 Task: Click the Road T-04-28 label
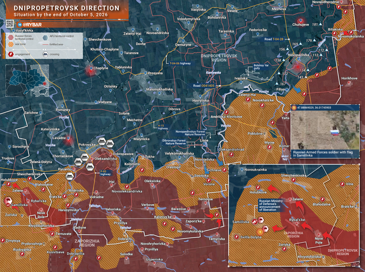click(274, 39)
